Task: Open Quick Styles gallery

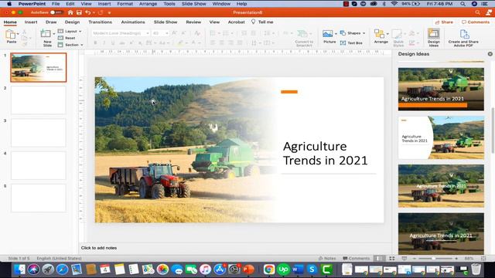Action: click(x=398, y=38)
